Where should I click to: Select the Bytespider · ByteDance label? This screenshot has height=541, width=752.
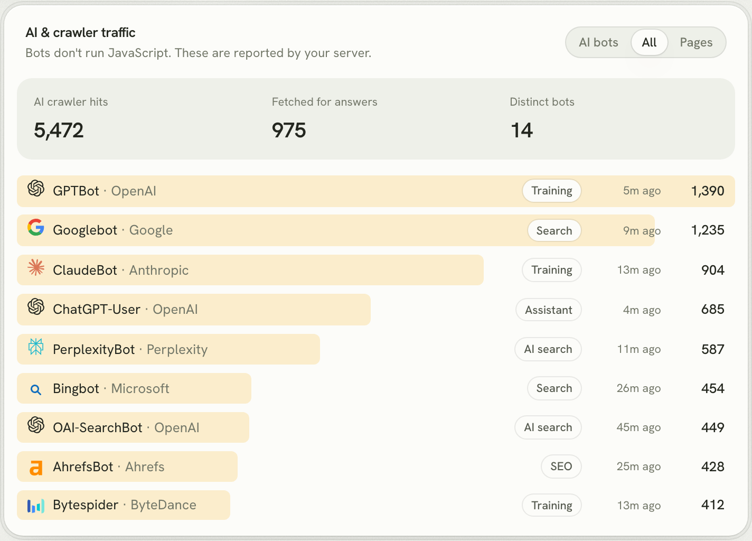click(x=125, y=505)
